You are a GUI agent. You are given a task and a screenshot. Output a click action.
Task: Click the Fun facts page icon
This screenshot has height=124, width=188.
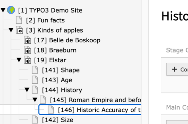(x=19, y=20)
